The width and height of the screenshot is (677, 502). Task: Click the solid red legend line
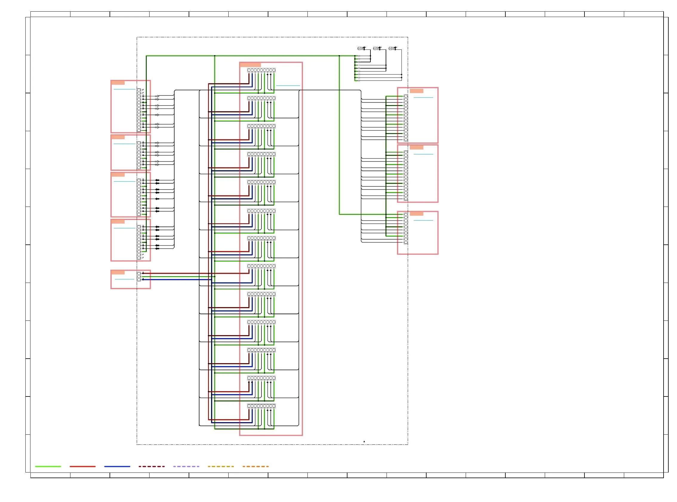[82, 466]
